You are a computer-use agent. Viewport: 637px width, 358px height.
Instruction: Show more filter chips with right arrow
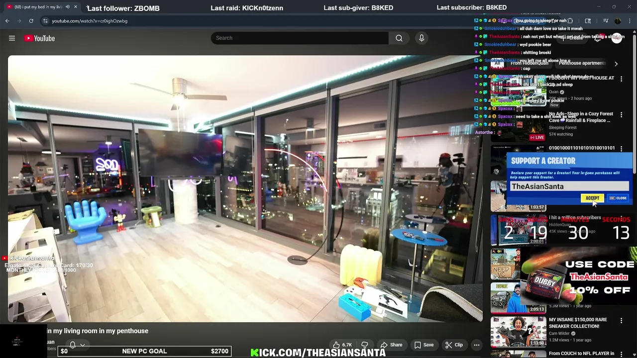point(616,64)
